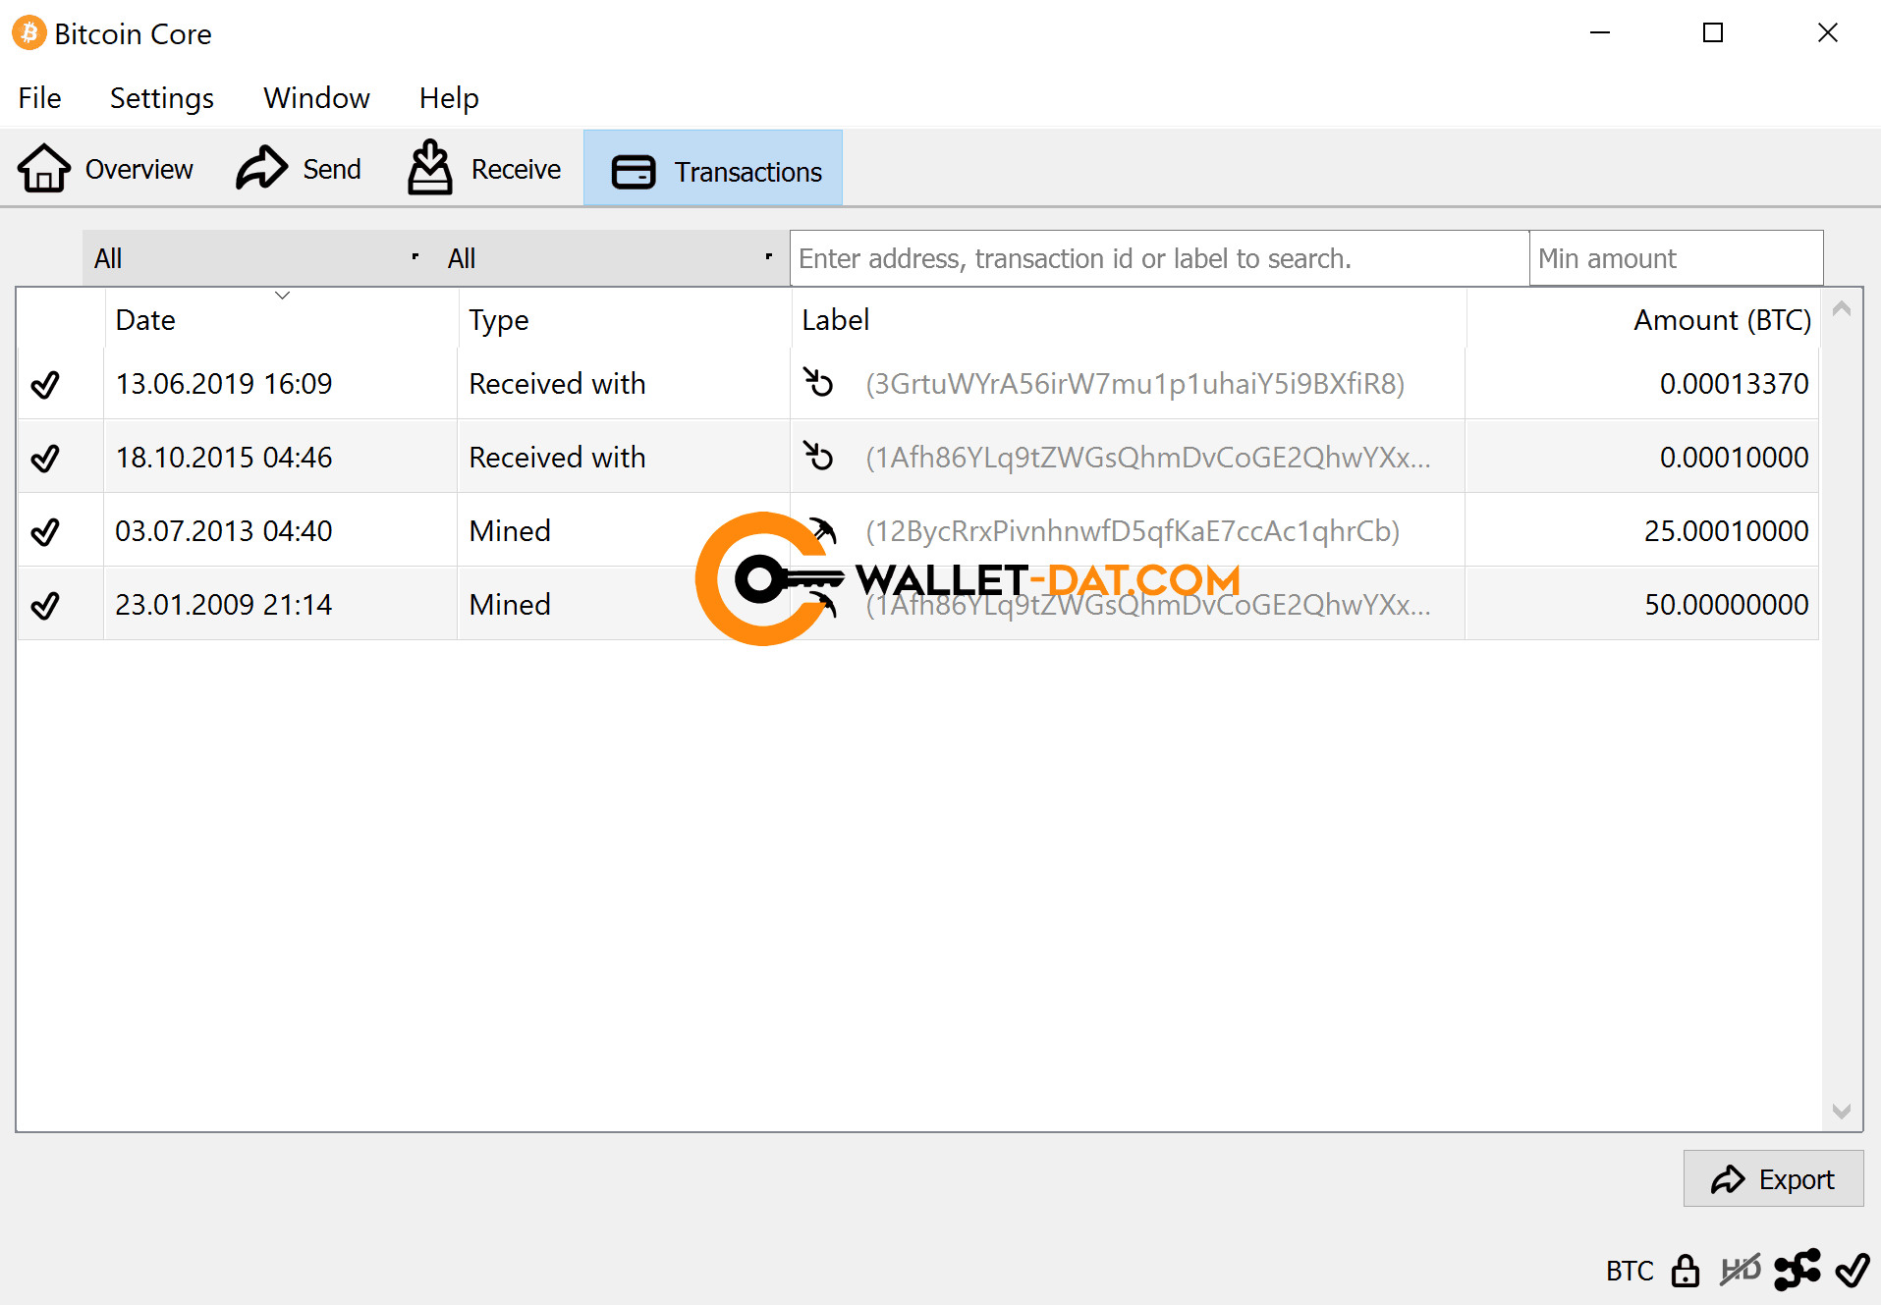Open the File menu
The height and width of the screenshot is (1305, 1881).
pyautogui.click(x=39, y=98)
